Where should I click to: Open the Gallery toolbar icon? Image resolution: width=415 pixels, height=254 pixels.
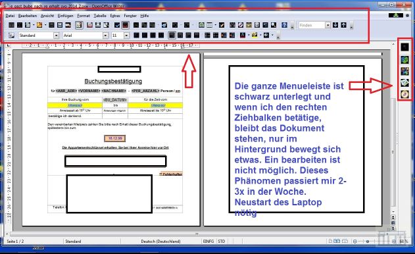[249, 25]
